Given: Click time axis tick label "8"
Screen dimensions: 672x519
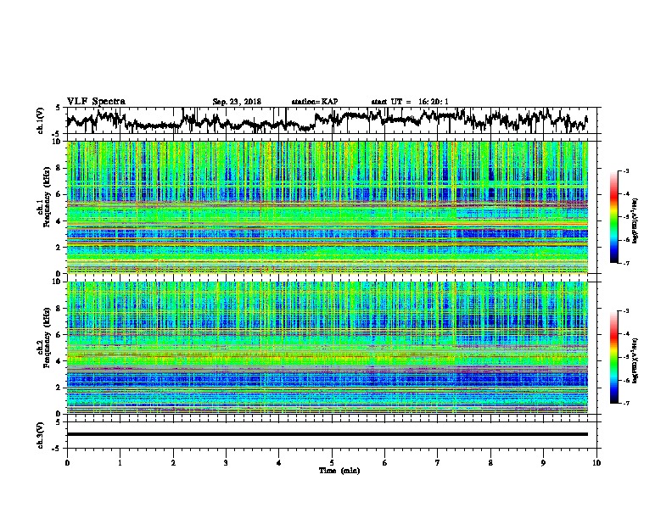Looking at the screenshot, I should pyautogui.click(x=490, y=463).
